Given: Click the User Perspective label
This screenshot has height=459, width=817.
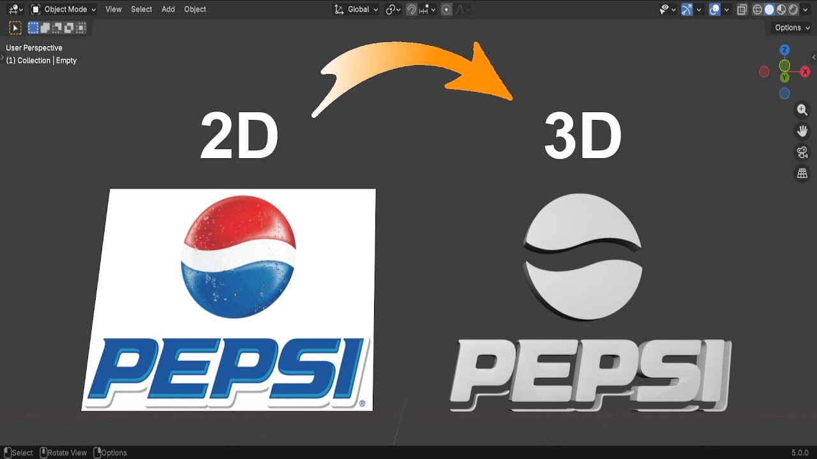Looking at the screenshot, I should (34, 48).
